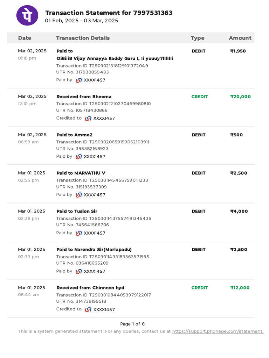Select the ₹20,000 credit amount
This screenshot has width=269, height=358.
pos(240,96)
